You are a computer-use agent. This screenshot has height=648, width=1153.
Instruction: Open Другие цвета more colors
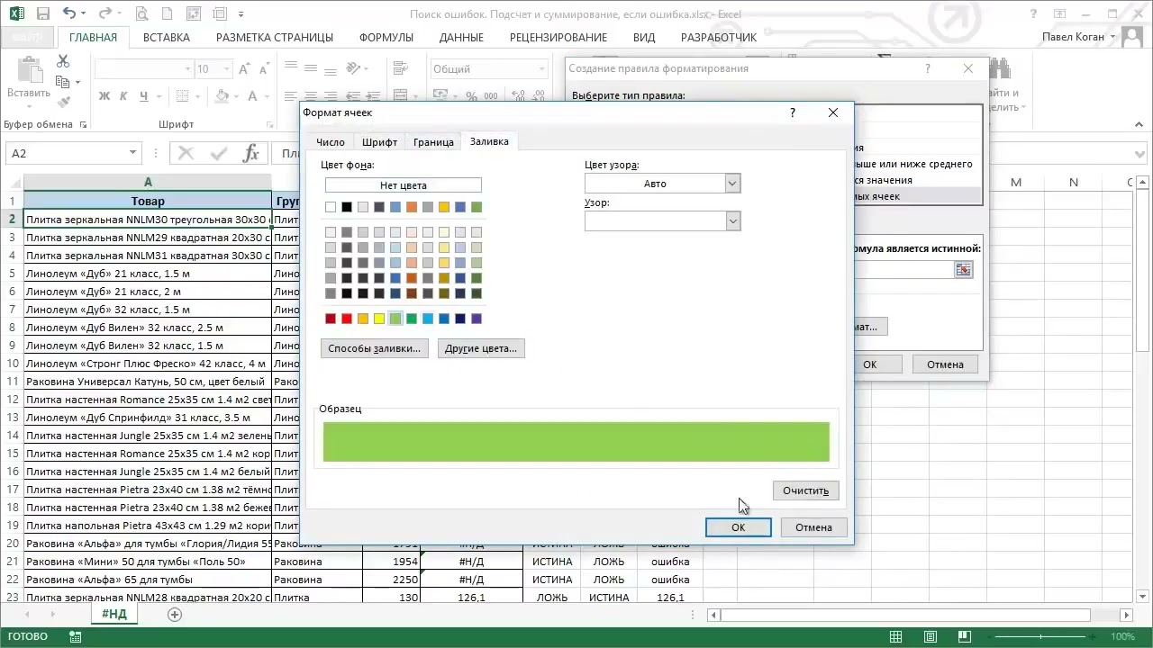coord(480,348)
